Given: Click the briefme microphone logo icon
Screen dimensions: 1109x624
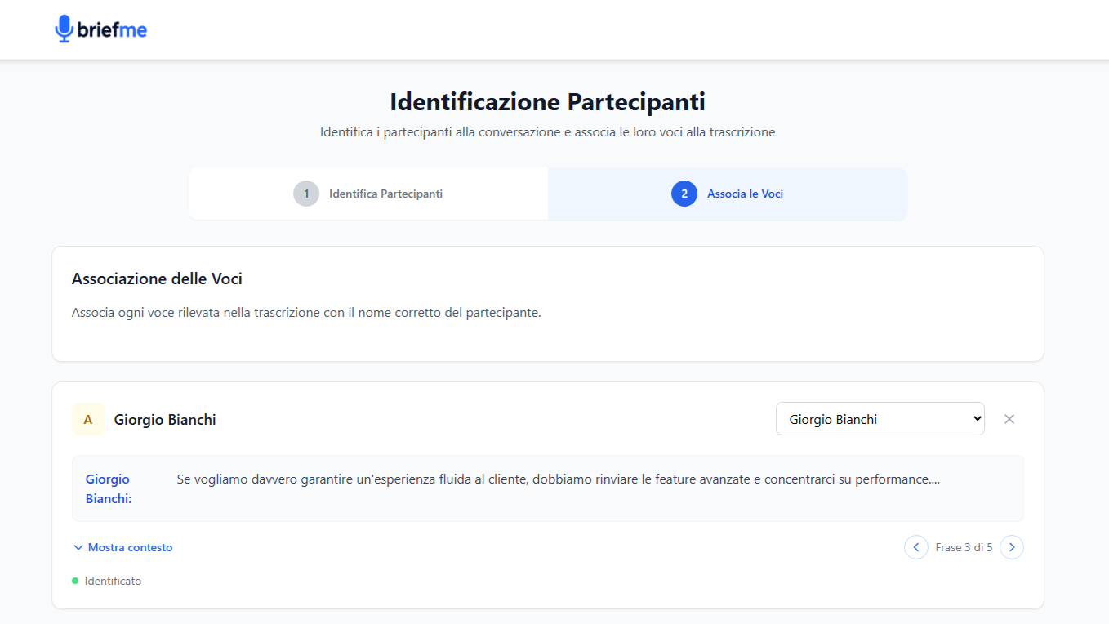Looking at the screenshot, I should tap(64, 28).
